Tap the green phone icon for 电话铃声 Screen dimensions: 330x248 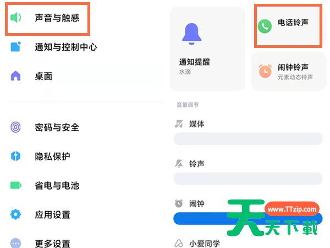pos(265,26)
